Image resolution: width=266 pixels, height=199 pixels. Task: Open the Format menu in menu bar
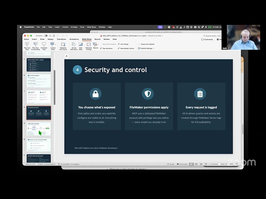coord(65,27)
